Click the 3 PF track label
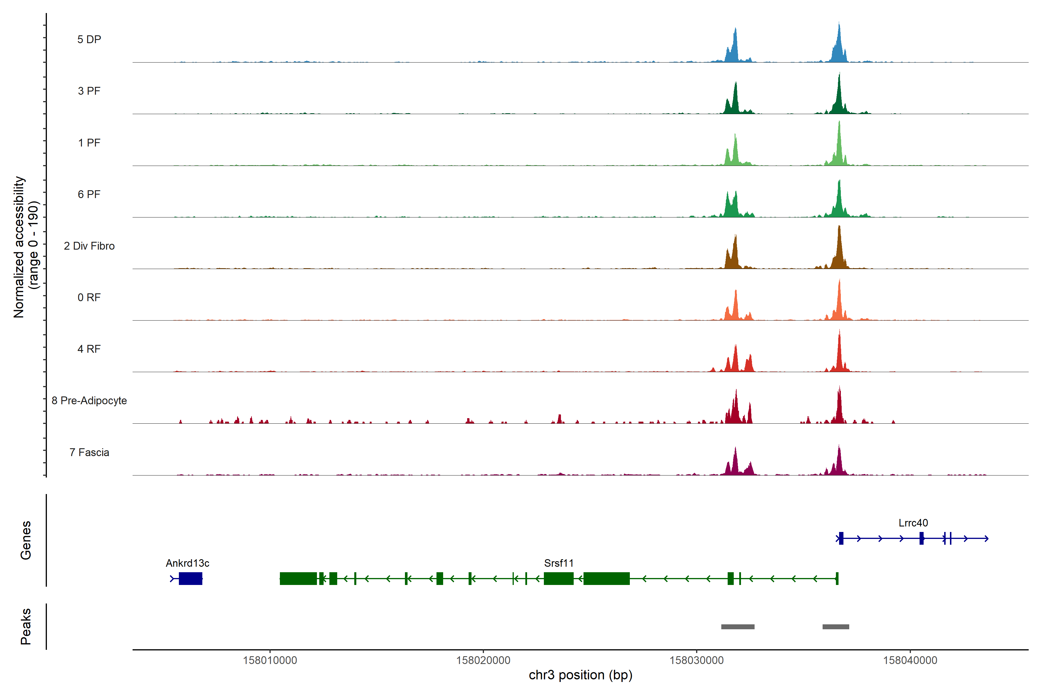The height and width of the screenshot is (695, 1042). click(89, 91)
